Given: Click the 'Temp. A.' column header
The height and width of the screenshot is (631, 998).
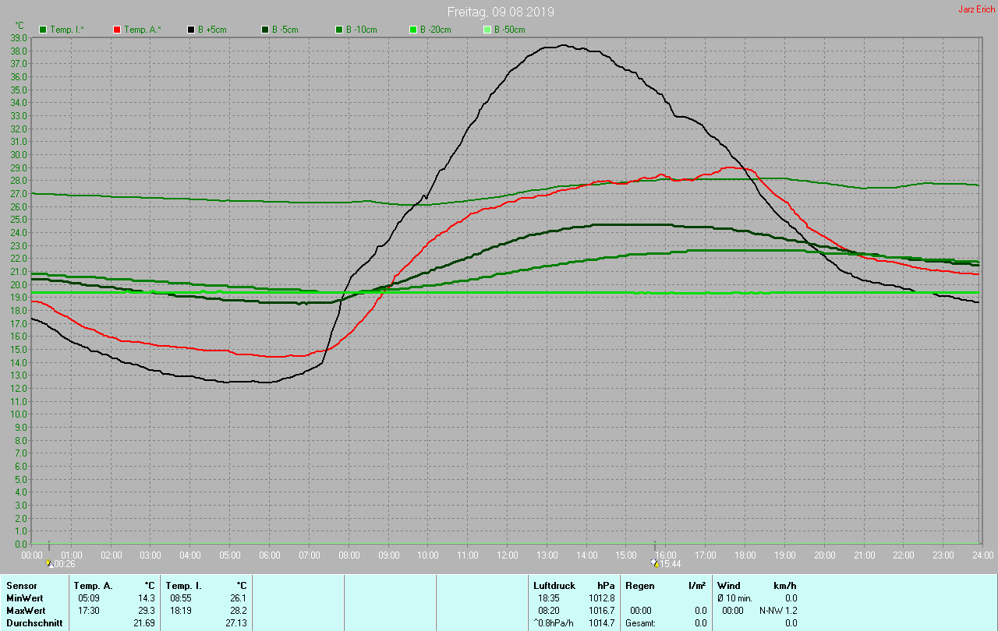Looking at the screenshot, I should [93, 586].
